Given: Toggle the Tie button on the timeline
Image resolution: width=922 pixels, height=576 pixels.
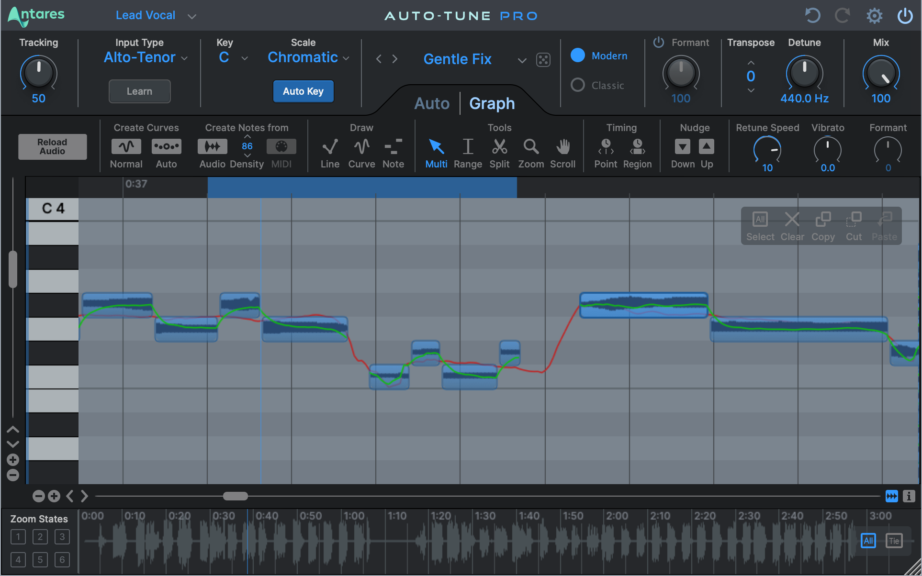Looking at the screenshot, I should [895, 540].
